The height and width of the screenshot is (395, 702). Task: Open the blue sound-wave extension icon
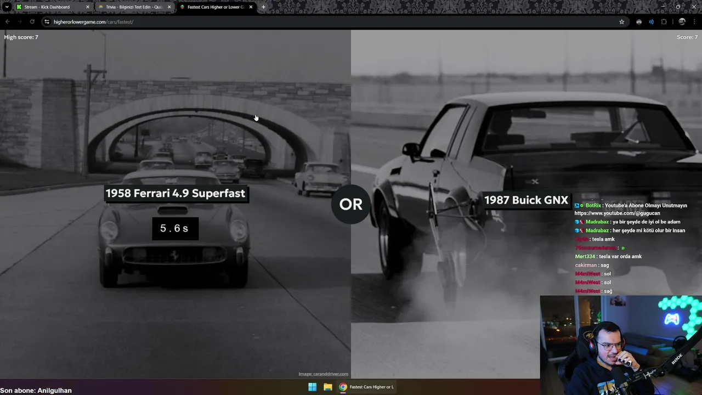[x=651, y=22]
